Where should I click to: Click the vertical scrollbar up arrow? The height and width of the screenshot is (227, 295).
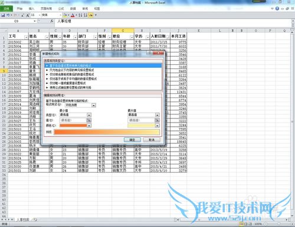pos(293,32)
